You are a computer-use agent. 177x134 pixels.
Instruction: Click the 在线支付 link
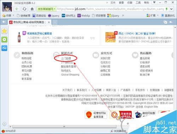pyautogui.click(x=105, y=62)
